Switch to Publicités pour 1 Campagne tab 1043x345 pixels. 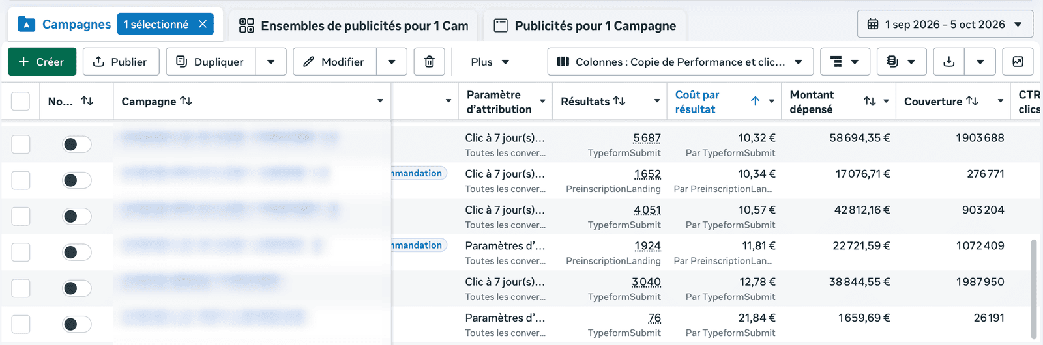tap(585, 25)
